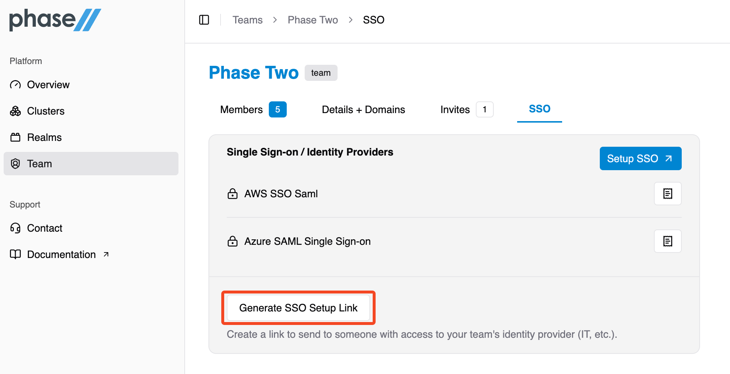Click the copy details icon for Azure SAML

tap(667, 241)
